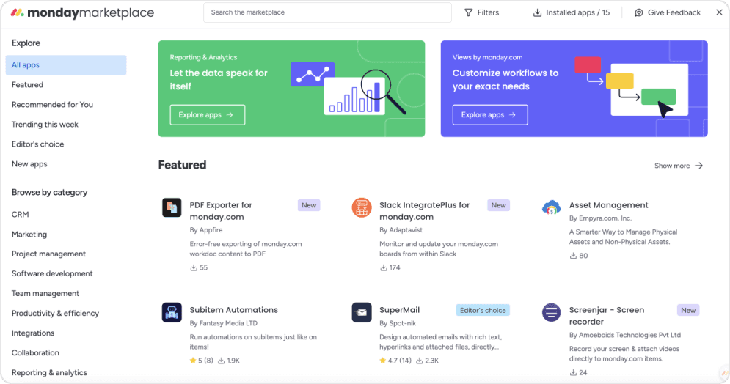The width and height of the screenshot is (730, 384).
Task: Click the Subitem Automations 1.9K downloads icon
Action: click(221, 361)
